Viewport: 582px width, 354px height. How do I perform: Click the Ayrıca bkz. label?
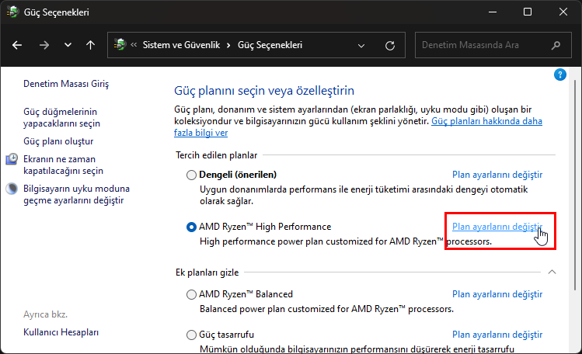coord(45,314)
